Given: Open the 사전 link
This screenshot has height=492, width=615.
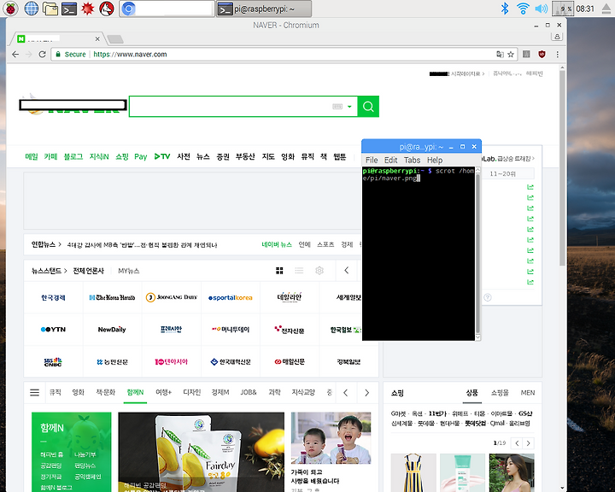Looking at the screenshot, I should coord(184,156).
